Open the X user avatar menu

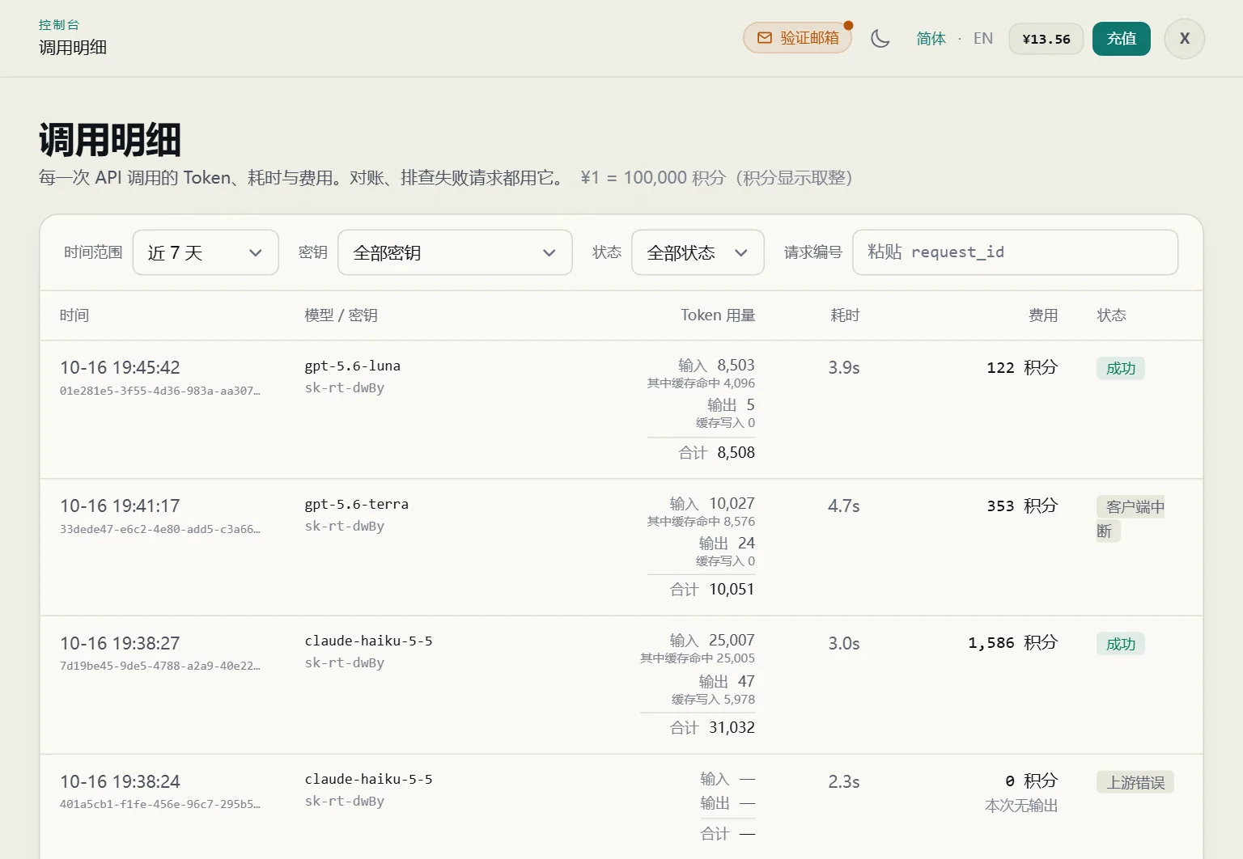pos(1185,38)
